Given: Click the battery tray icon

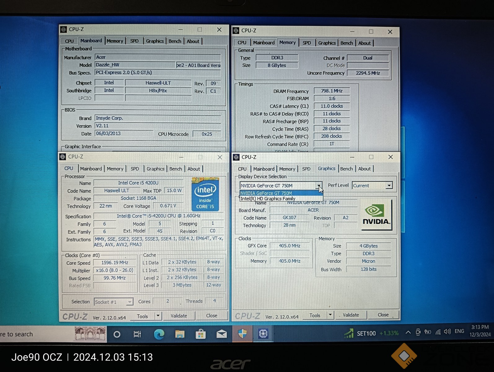Looking at the screenshot, I should click(x=428, y=332).
